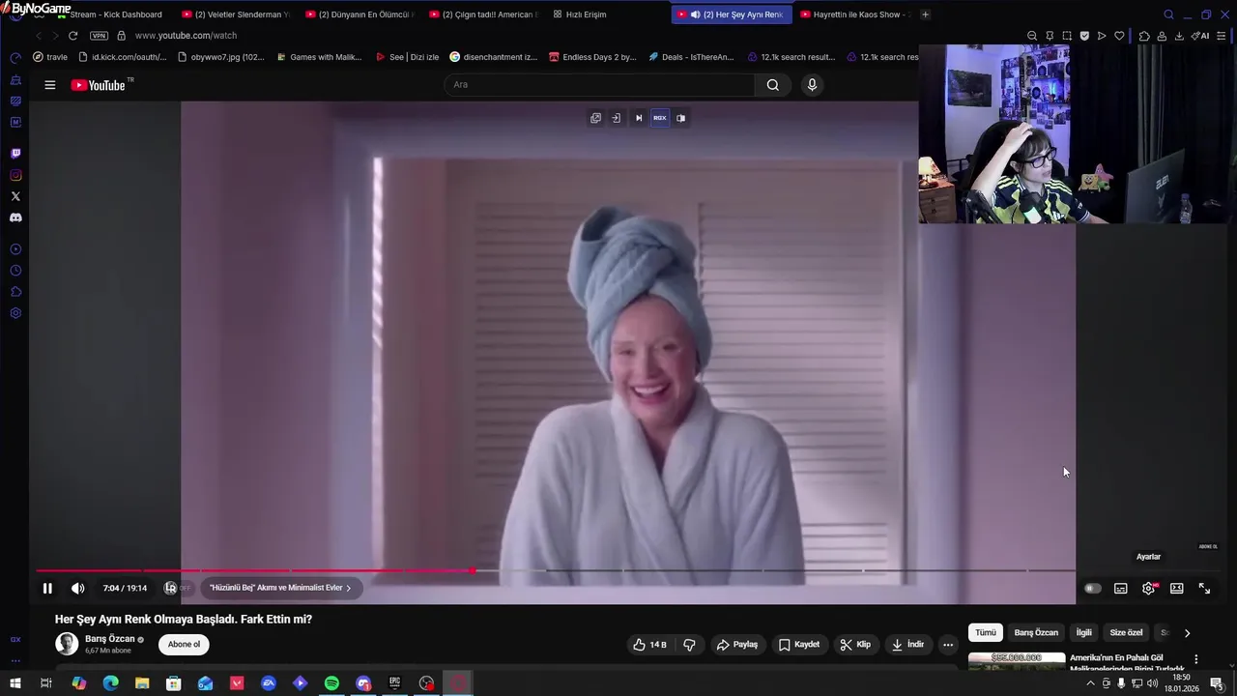
Task: Enter full screen mode
Action: point(1204,588)
